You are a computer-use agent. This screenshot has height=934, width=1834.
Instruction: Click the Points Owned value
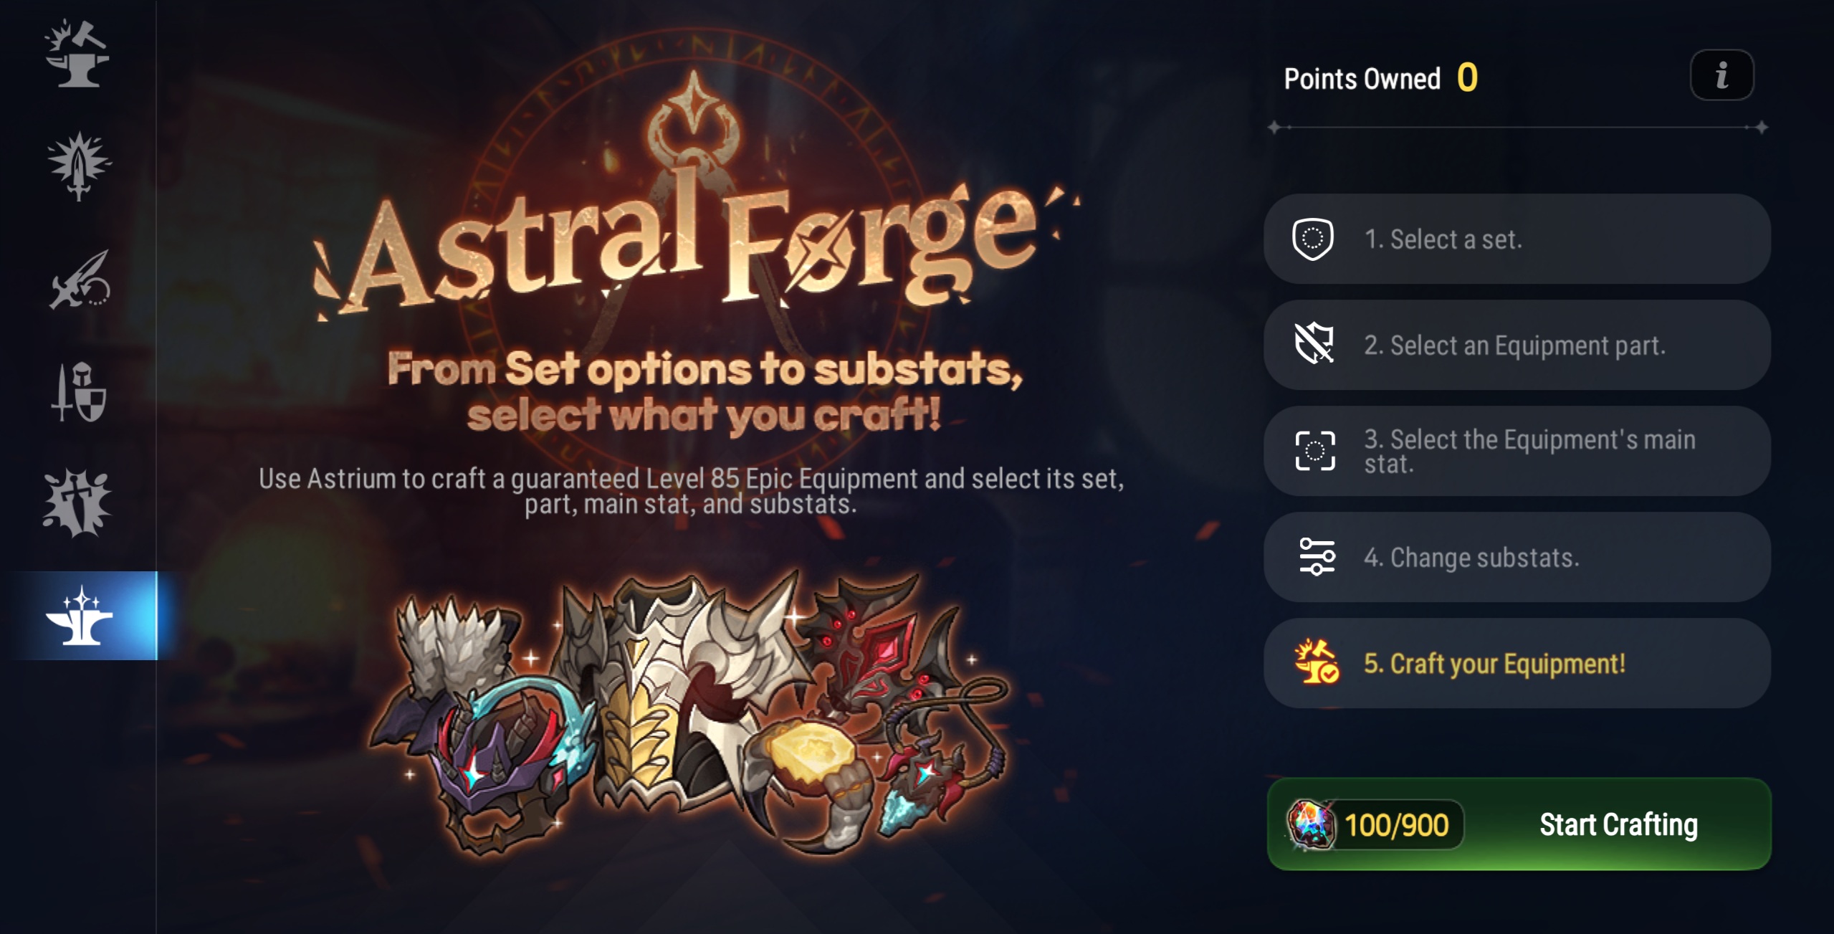coord(1467,77)
